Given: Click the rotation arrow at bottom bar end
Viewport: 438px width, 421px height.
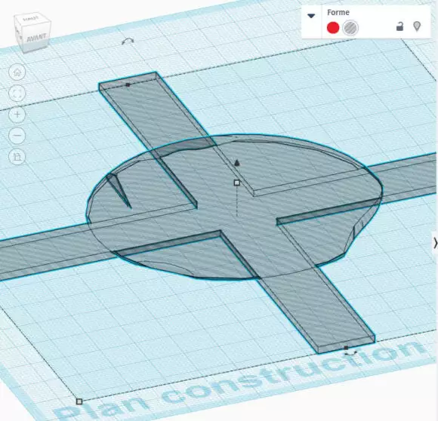Looking at the screenshot, I should point(350,354).
